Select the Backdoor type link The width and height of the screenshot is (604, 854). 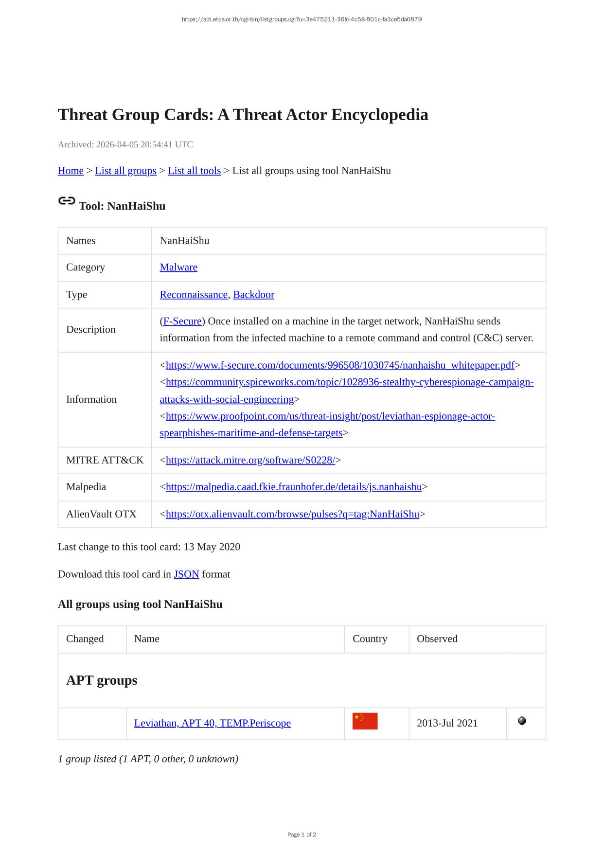pyautogui.click(x=253, y=294)
